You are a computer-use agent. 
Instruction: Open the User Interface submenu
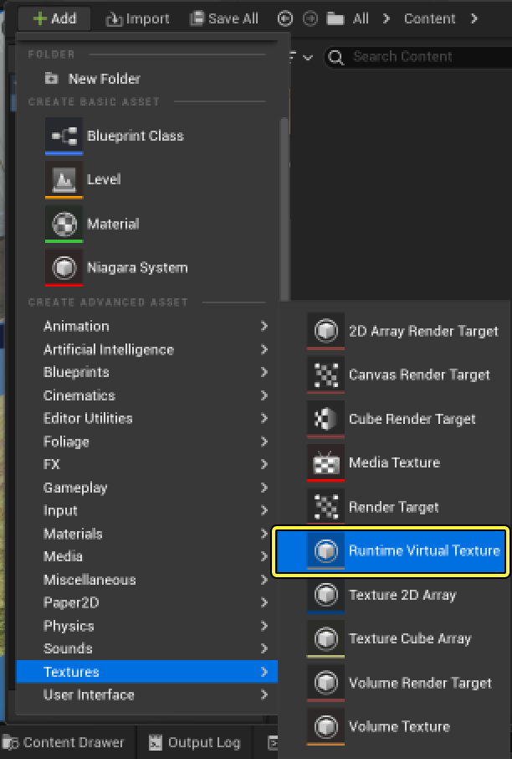[146, 694]
